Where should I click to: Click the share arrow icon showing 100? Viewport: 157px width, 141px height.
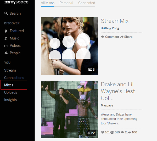pos(129,132)
